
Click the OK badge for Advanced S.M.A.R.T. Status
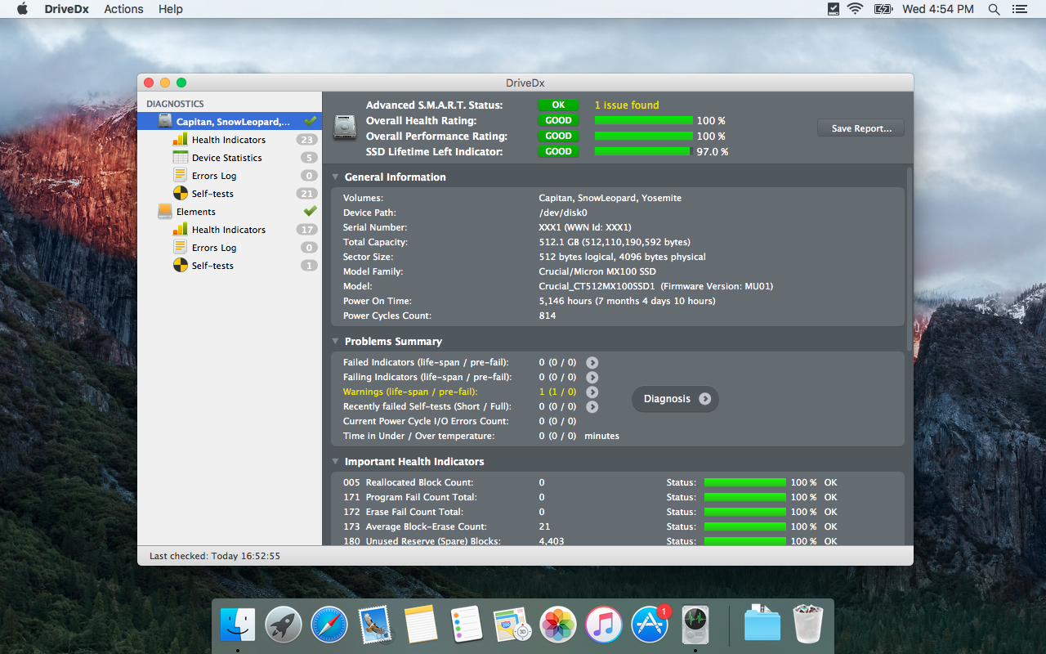click(x=558, y=105)
